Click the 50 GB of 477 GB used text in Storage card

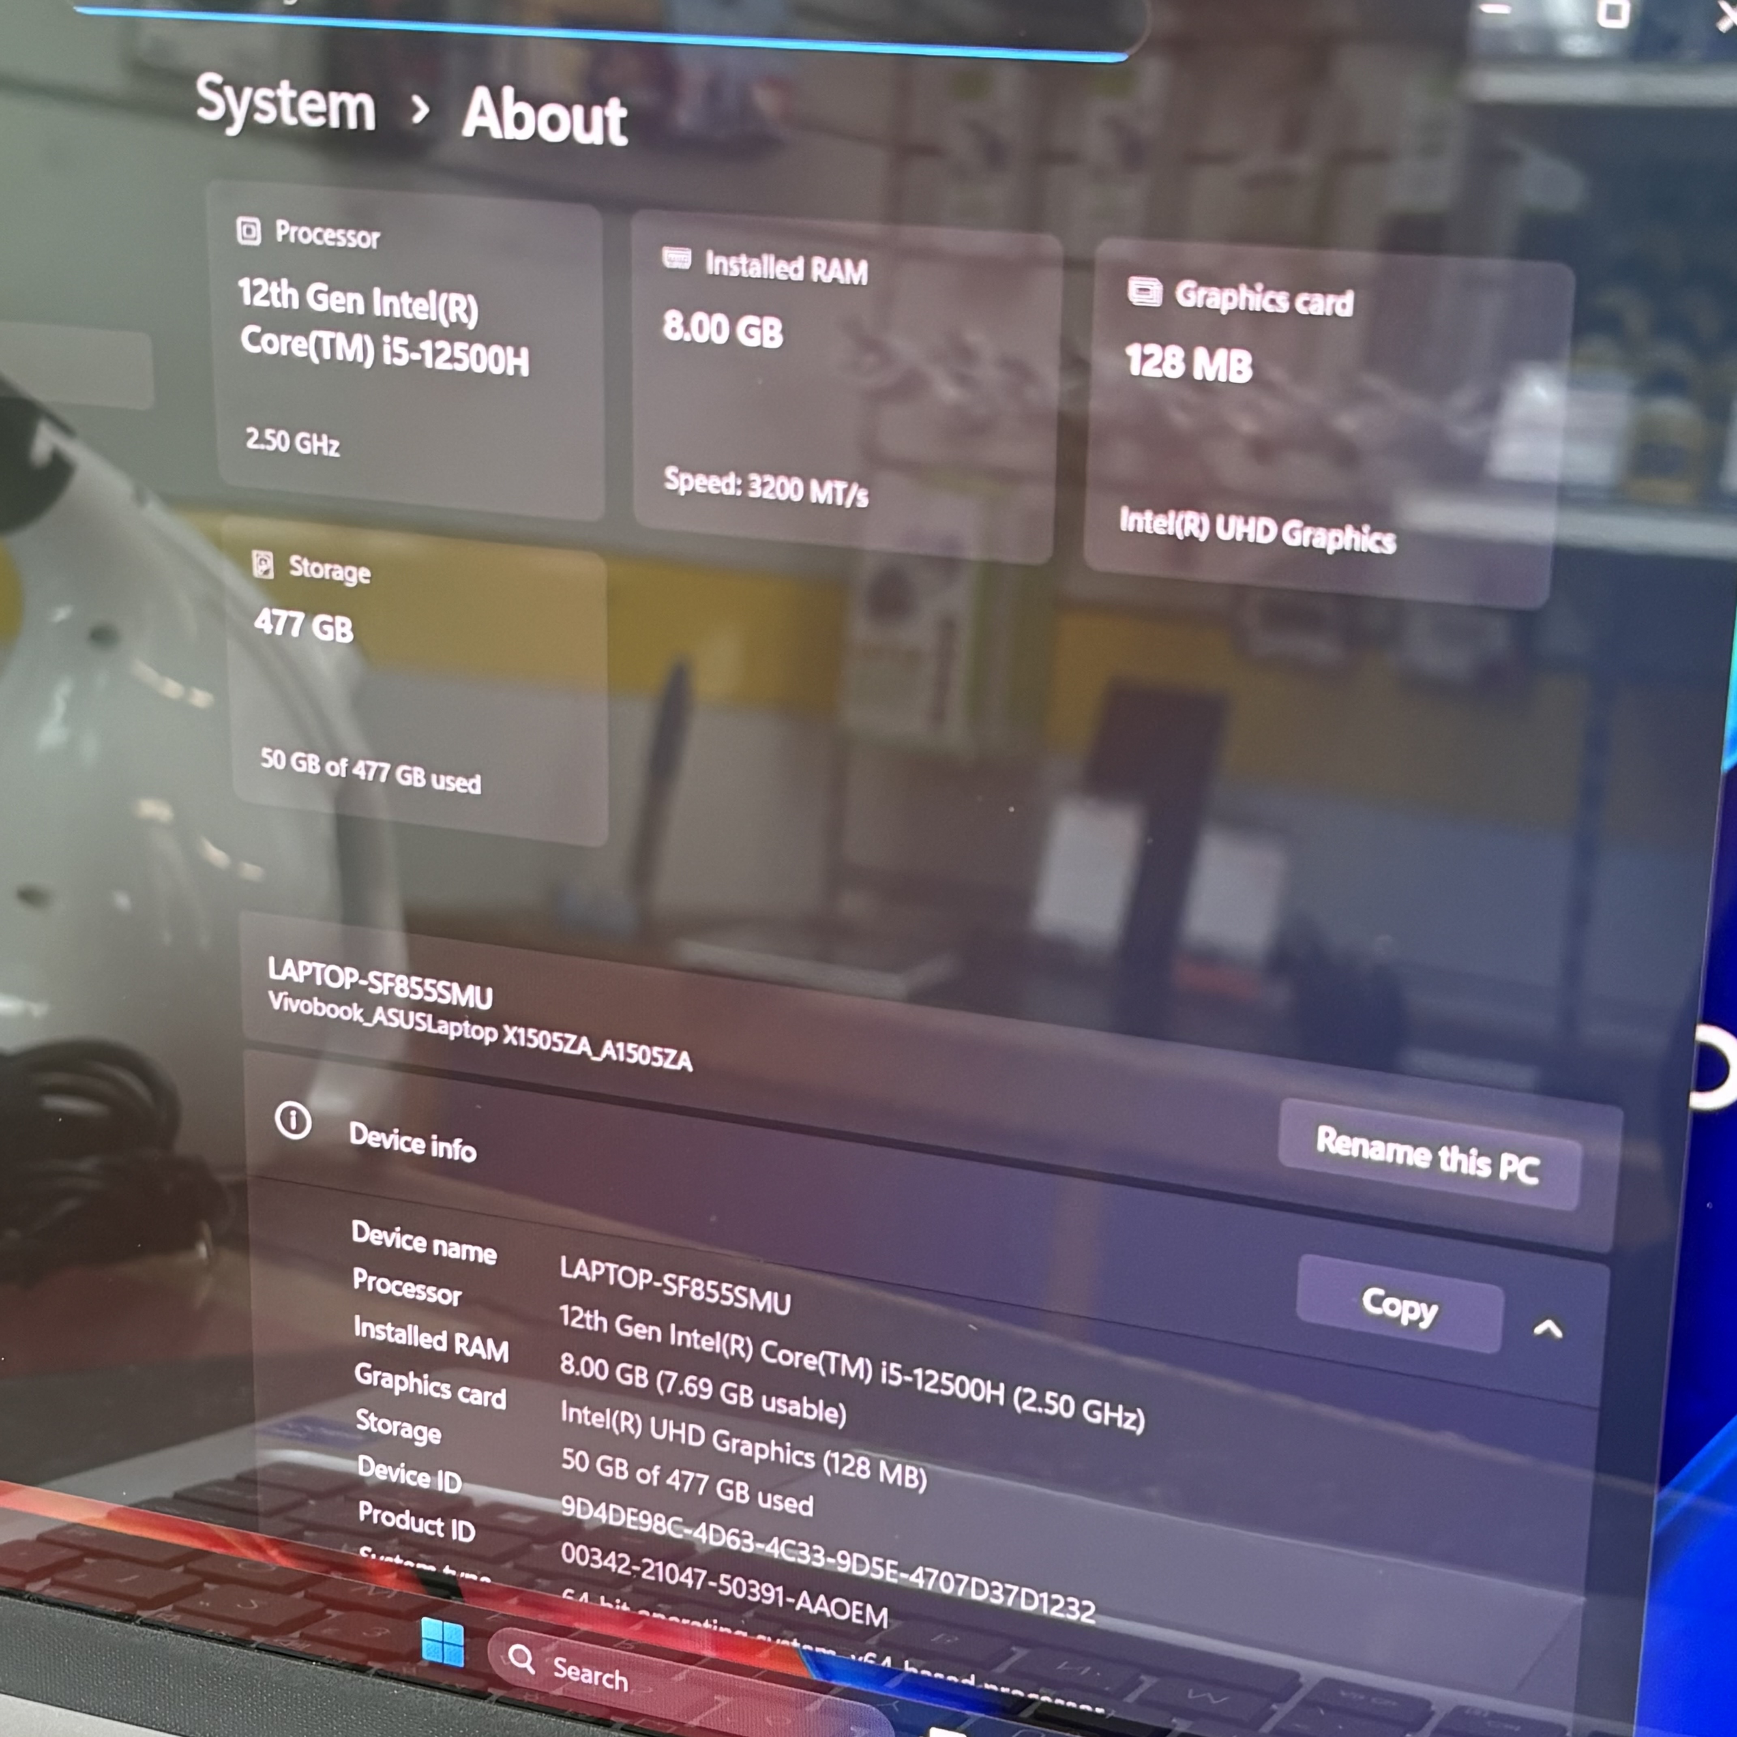[371, 772]
